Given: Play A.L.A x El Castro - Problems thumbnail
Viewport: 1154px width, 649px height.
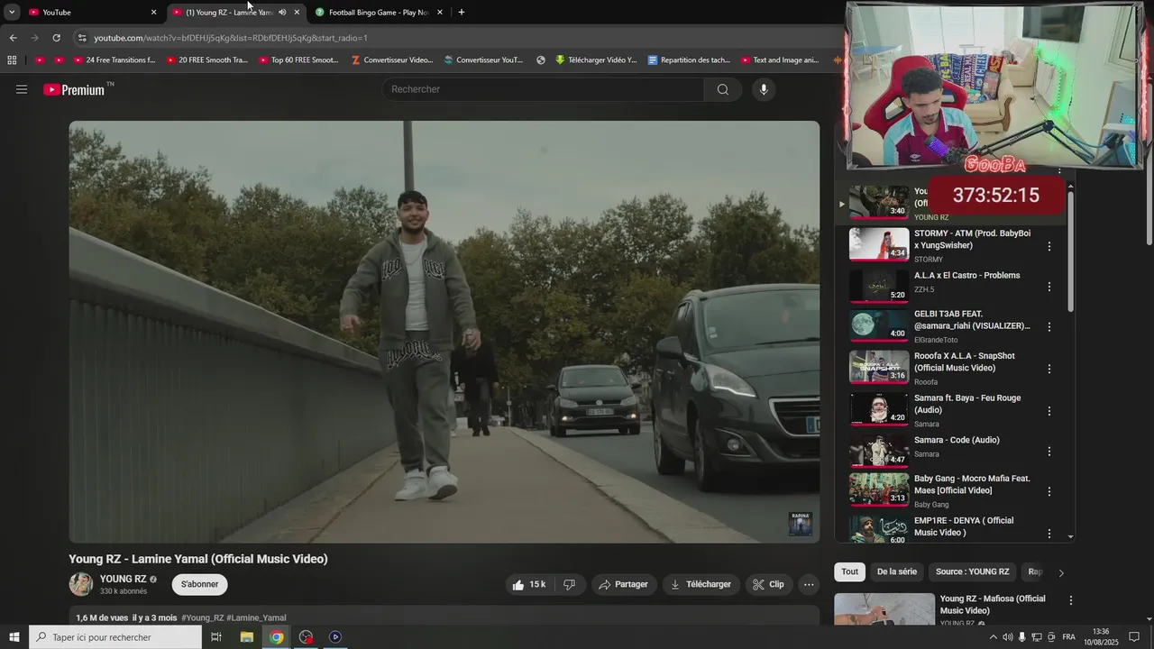Looking at the screenshot, I should coord(879,286).
